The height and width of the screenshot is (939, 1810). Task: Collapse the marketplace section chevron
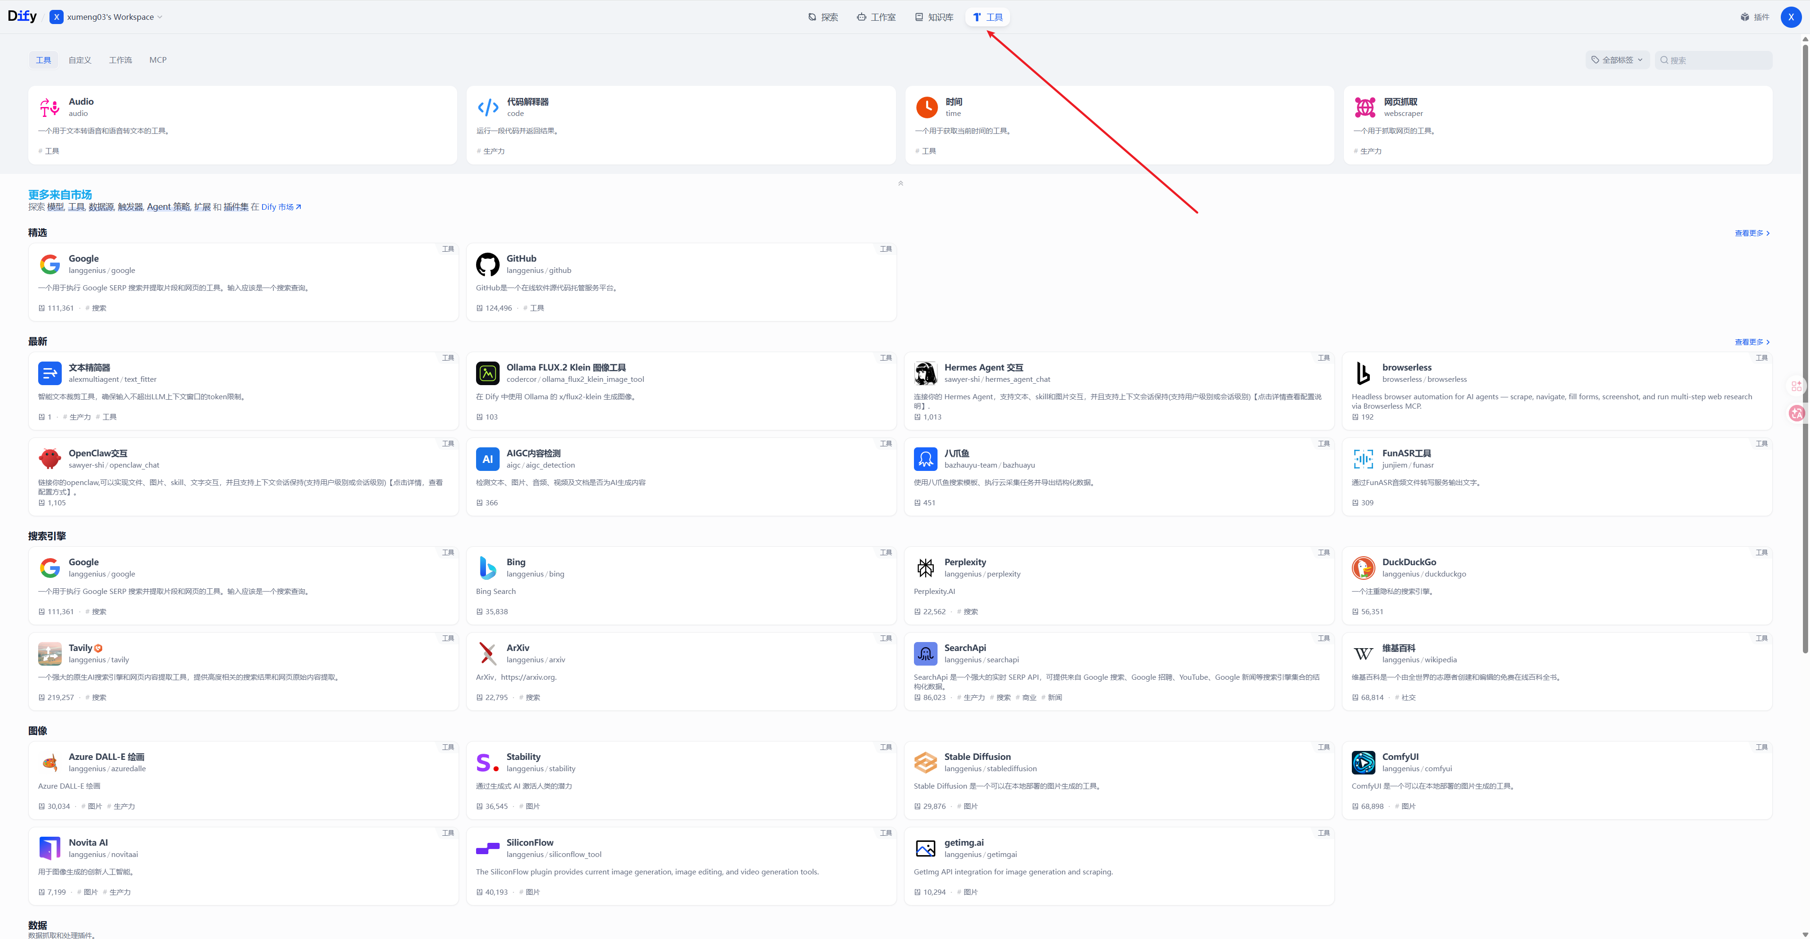coord(900,183)
